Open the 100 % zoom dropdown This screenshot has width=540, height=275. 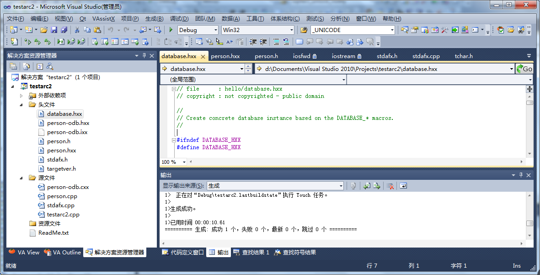click(x=184, y=162)
